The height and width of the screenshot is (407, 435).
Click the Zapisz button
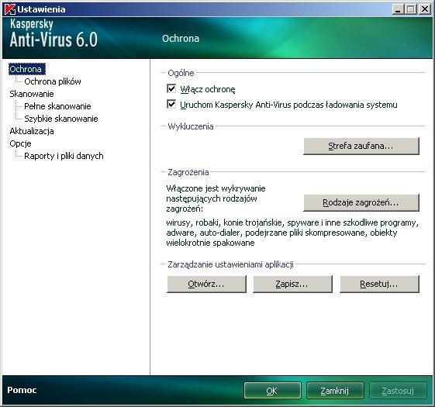click(292, 284)
